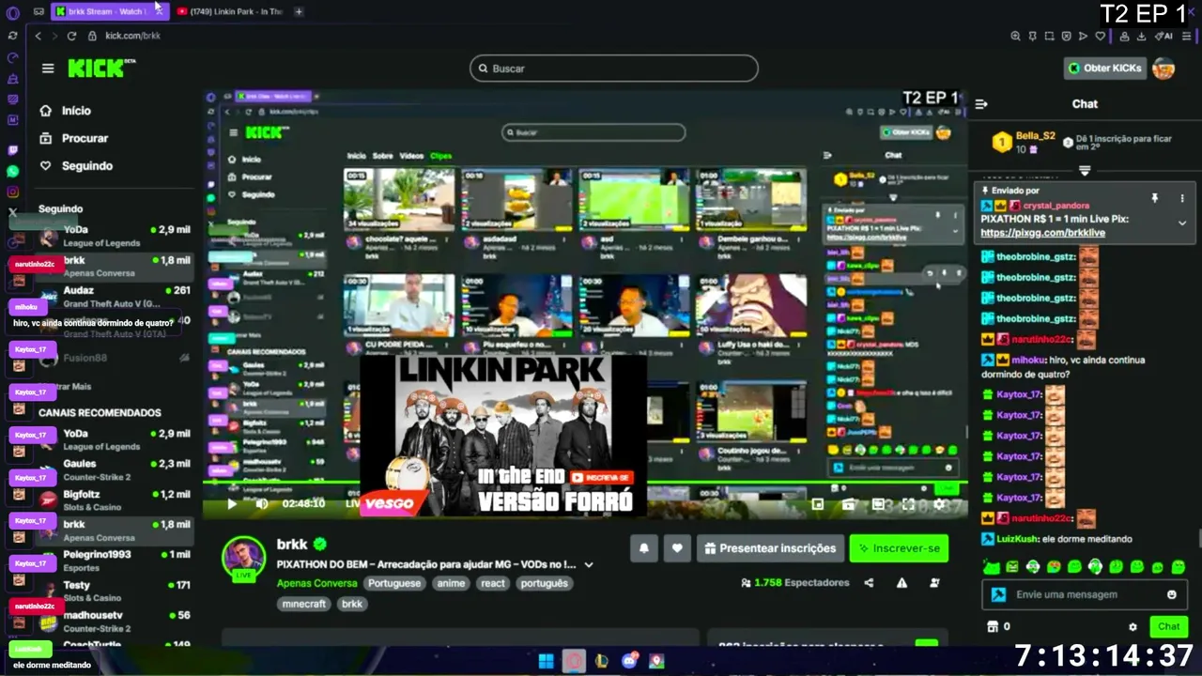This screenshot has width=1202, height=676.
Task: Open the pixgg.com/brkklive link
Action: coord(1042,233)
